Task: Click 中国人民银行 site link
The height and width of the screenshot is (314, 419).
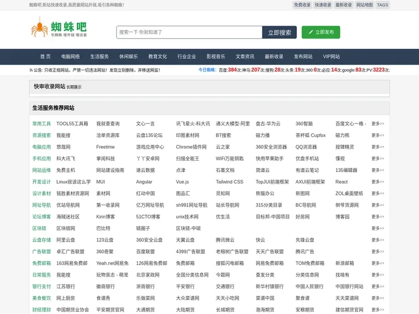Action: (310, 287)
